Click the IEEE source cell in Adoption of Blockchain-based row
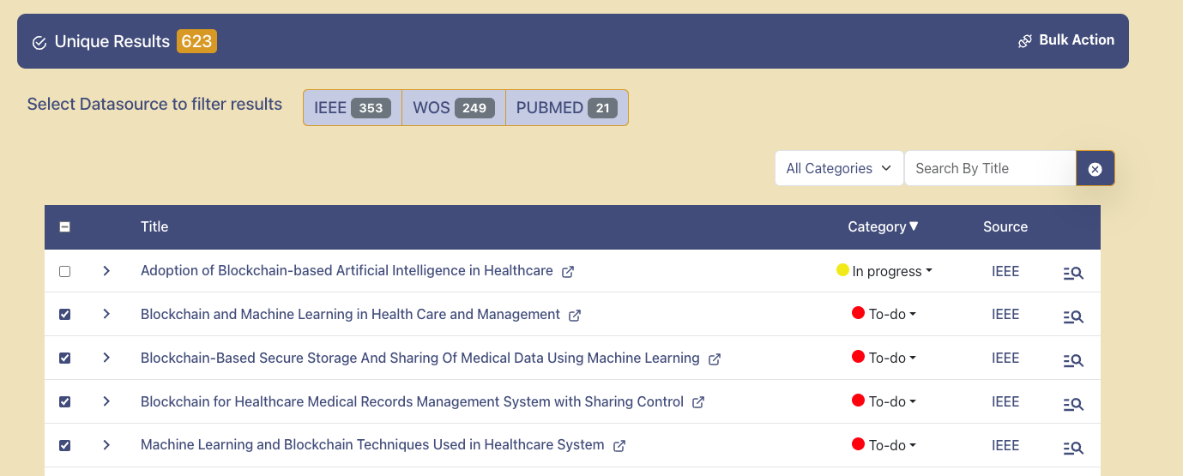Image resolution: width=1183 pixels, height=476 pixels. (1005, 271)
